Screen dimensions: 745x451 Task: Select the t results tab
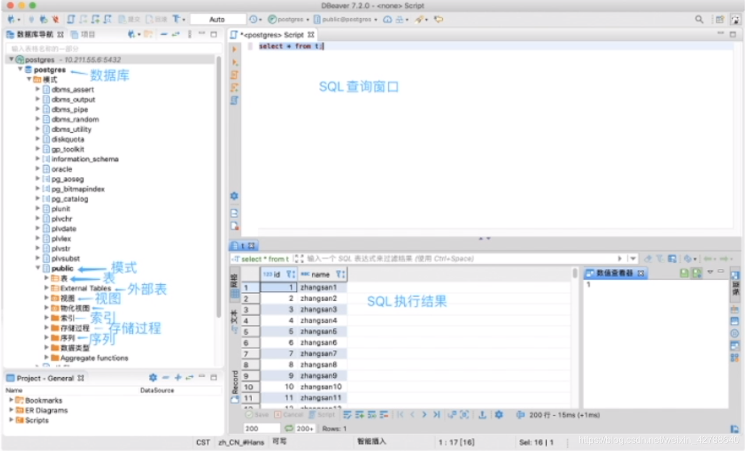[x=243, y=245]
